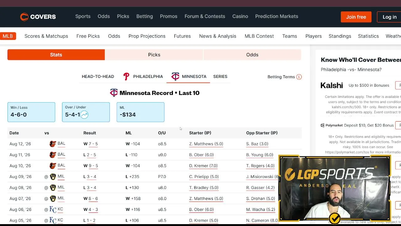Click the Join free button
This screenshot has height=226, width=401.
pyautogui.click(x=356, y=17)
